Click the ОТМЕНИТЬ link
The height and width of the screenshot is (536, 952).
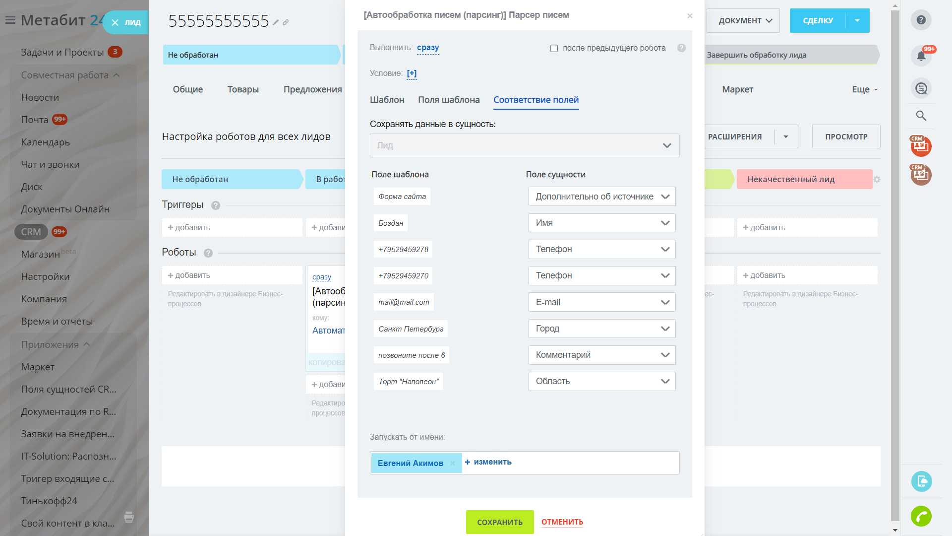click(562, 522)
